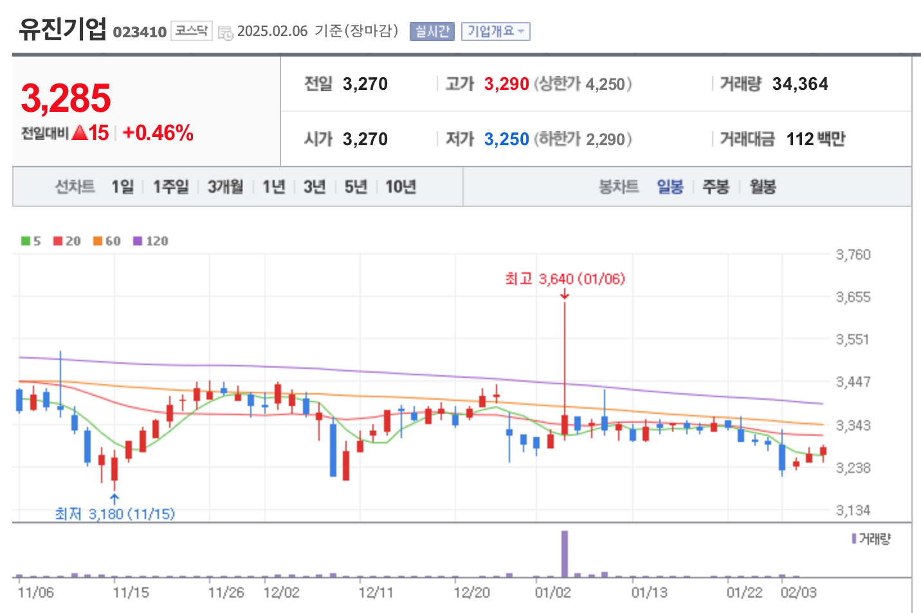Screen dimensions: 921x613
Task: Click the 상한가 4,250 text
Action: [583, 84]
